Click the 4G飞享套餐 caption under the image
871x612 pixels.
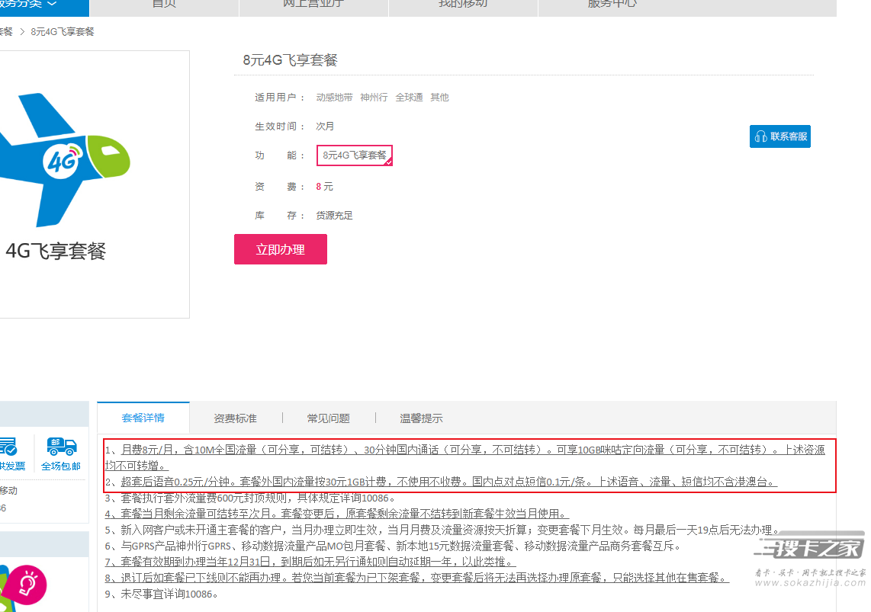(x=56, y=251)
